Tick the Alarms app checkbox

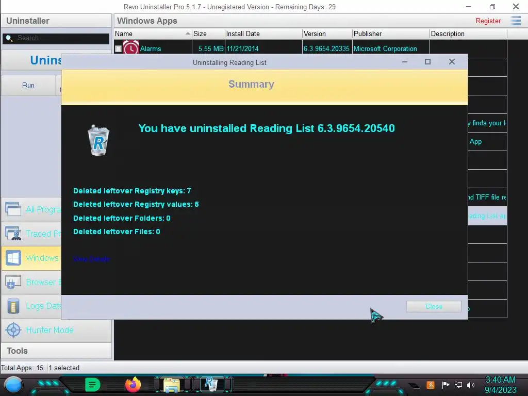point(118,49)
